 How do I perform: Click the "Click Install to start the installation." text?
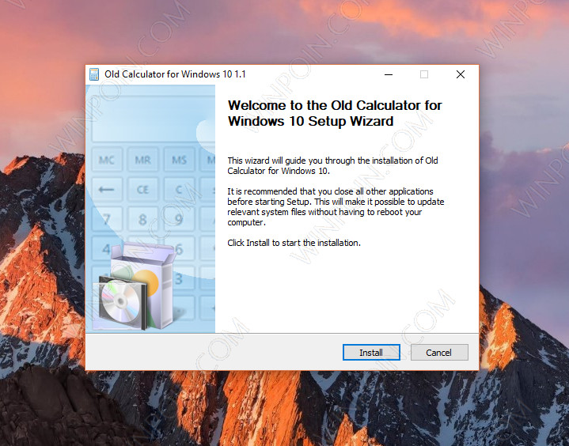point(294,243)
